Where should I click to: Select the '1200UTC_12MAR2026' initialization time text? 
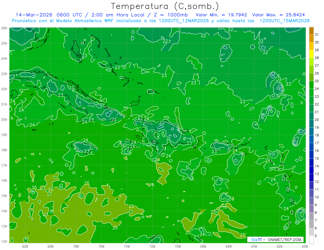coord(184,21)
